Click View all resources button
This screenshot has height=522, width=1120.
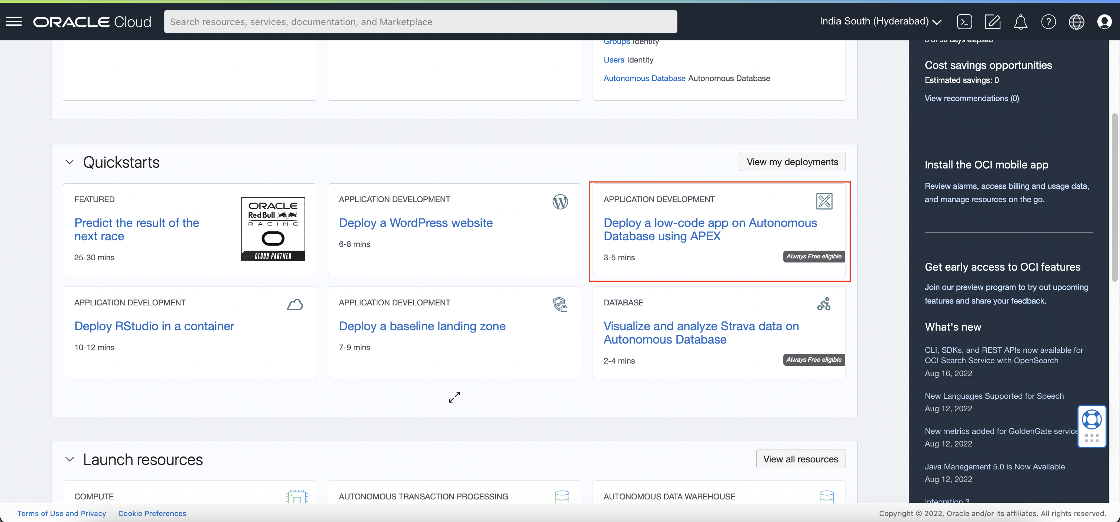[x=800, y=459]
